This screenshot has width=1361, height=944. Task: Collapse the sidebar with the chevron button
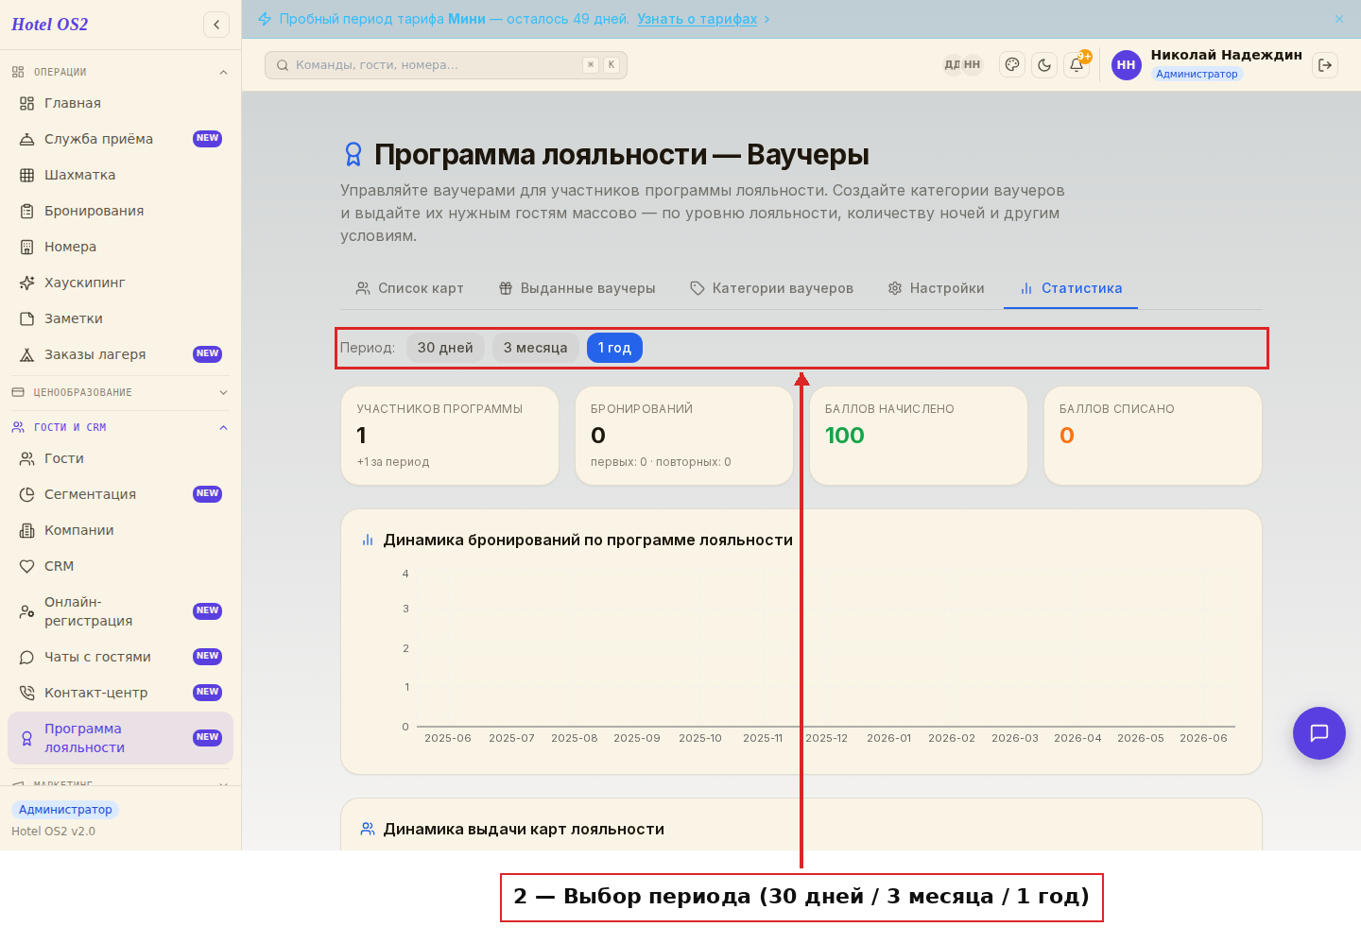coord(216,25)
